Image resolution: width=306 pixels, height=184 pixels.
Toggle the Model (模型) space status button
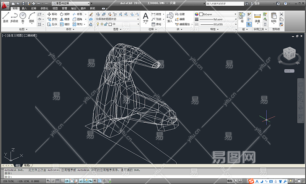(x=229, y=181)
